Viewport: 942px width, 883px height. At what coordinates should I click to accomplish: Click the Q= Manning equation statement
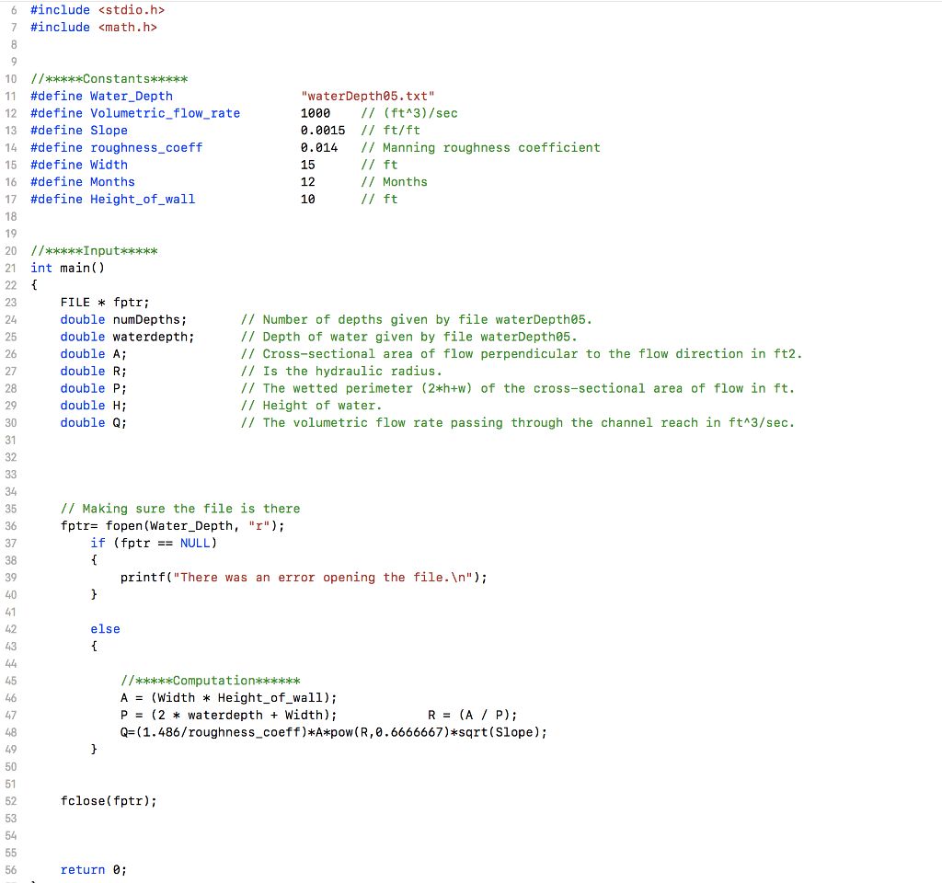pos(334,733)
